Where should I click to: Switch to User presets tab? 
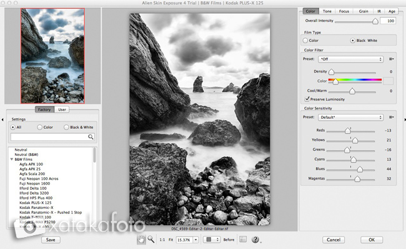pos(62,109)
